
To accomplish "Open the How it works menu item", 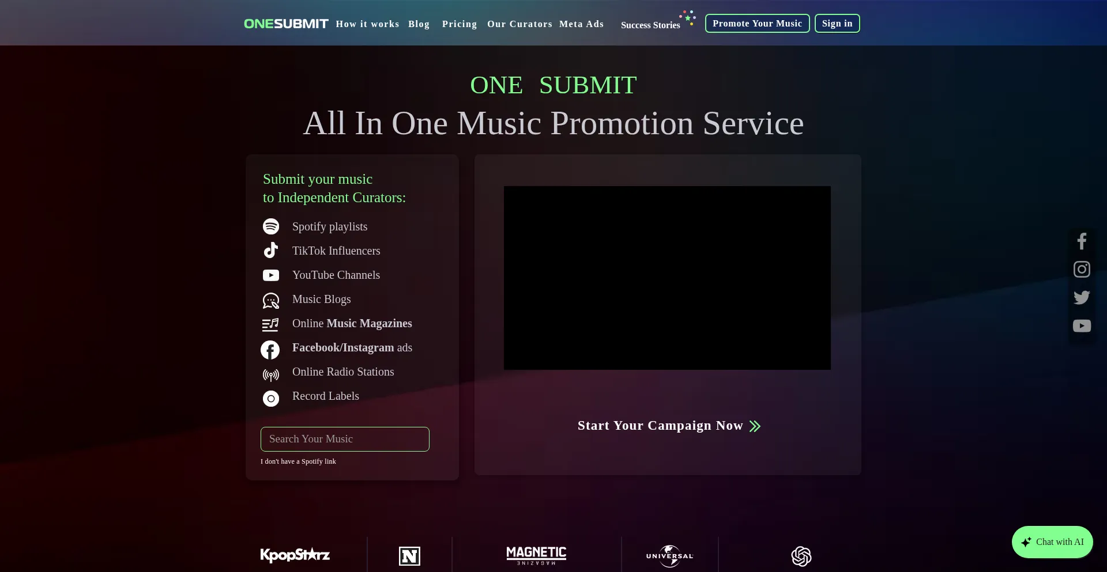I will point(367,24).
